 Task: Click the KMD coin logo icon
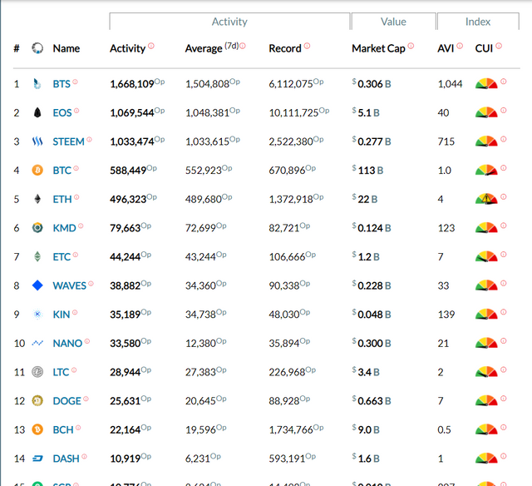click(x=37, y=227)
